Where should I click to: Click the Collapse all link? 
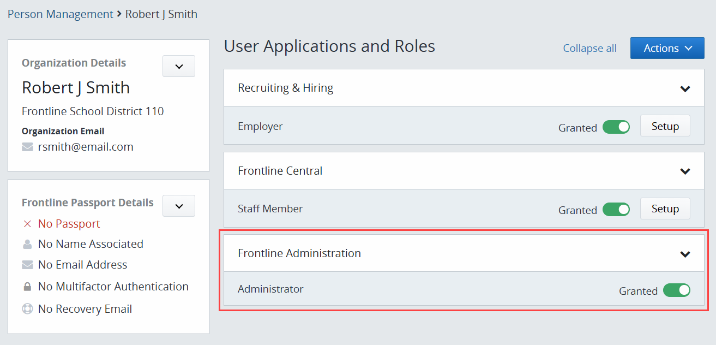(x=589, y=48)
